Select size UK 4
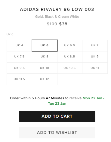 point(19,45)
